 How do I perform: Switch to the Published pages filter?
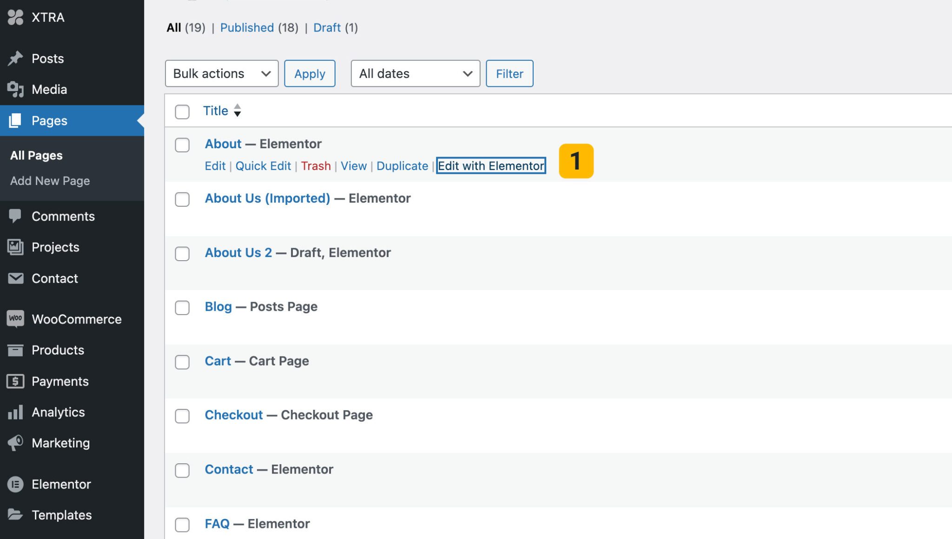point(247,27)
